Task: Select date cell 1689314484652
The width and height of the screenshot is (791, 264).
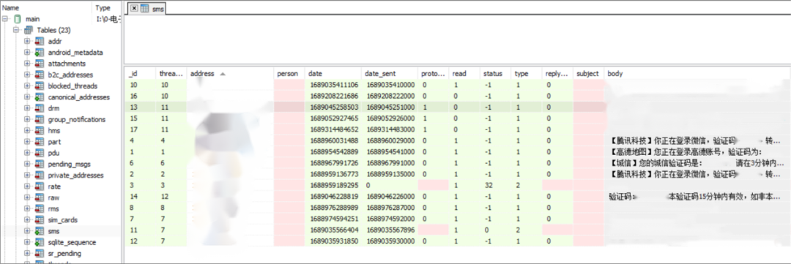Action: [x=333, y=129]
